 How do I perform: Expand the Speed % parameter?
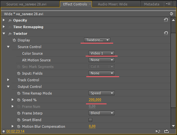click(x=13, y=100)
